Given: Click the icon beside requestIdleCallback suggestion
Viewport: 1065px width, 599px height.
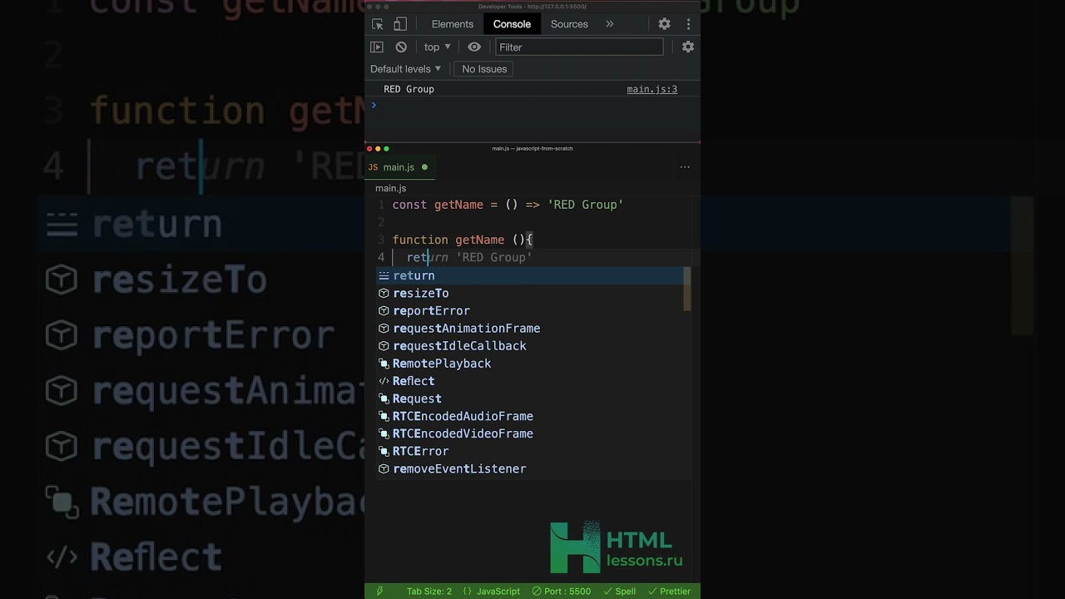Looking at the screenshot, I should tap(384, 345).
